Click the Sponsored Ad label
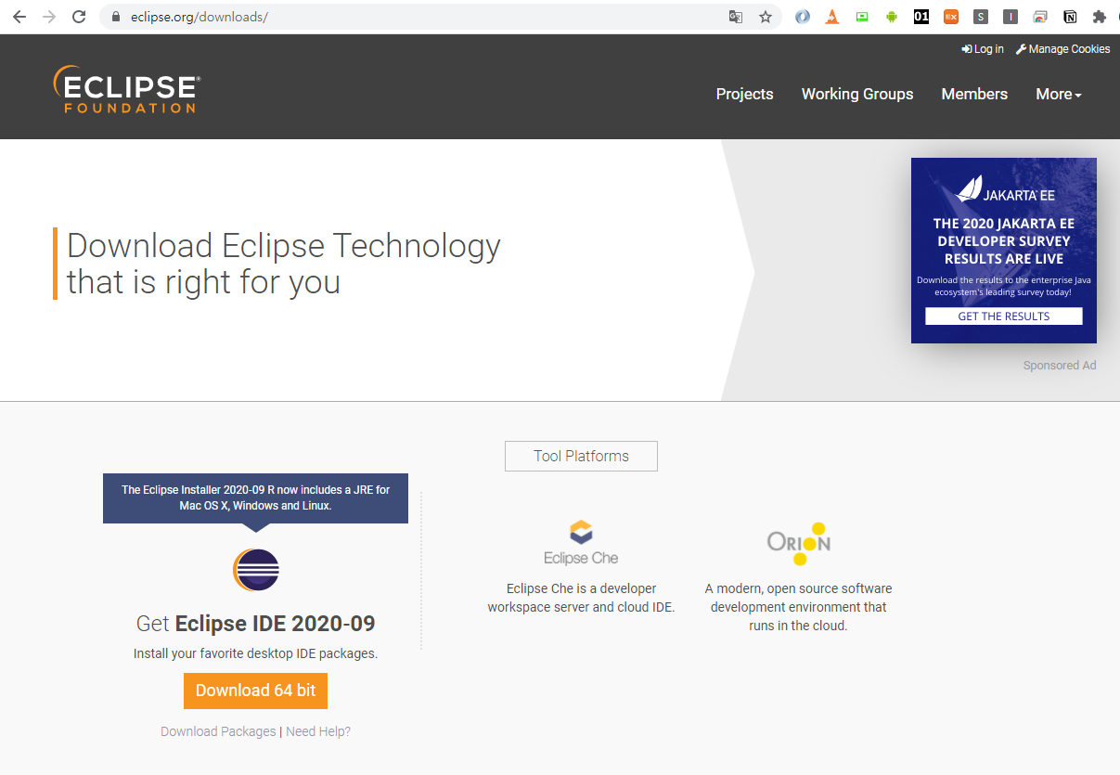Image resolution: width=1120 pixels, height=775 pixels. pyautogui.click(x=1060, y=366)
